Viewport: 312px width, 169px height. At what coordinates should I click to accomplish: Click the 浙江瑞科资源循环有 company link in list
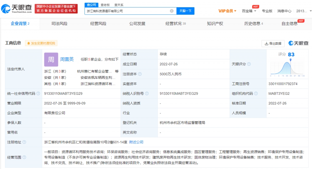point(98,84)
